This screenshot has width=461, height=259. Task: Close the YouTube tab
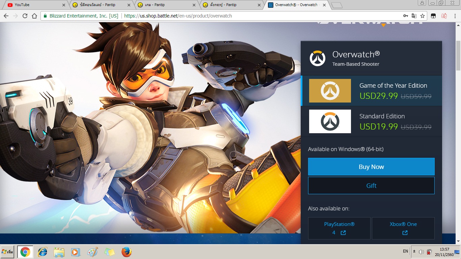(x=64, y=5)
